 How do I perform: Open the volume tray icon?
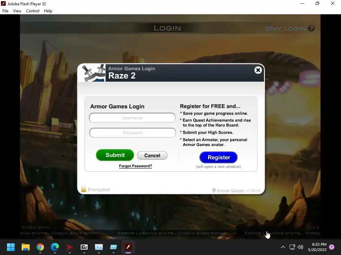click(x=300, y=247)
